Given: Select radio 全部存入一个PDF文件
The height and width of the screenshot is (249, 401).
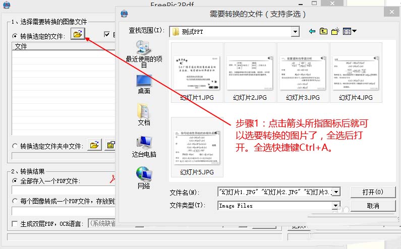Looking at the screenshot, I should 15,181.
